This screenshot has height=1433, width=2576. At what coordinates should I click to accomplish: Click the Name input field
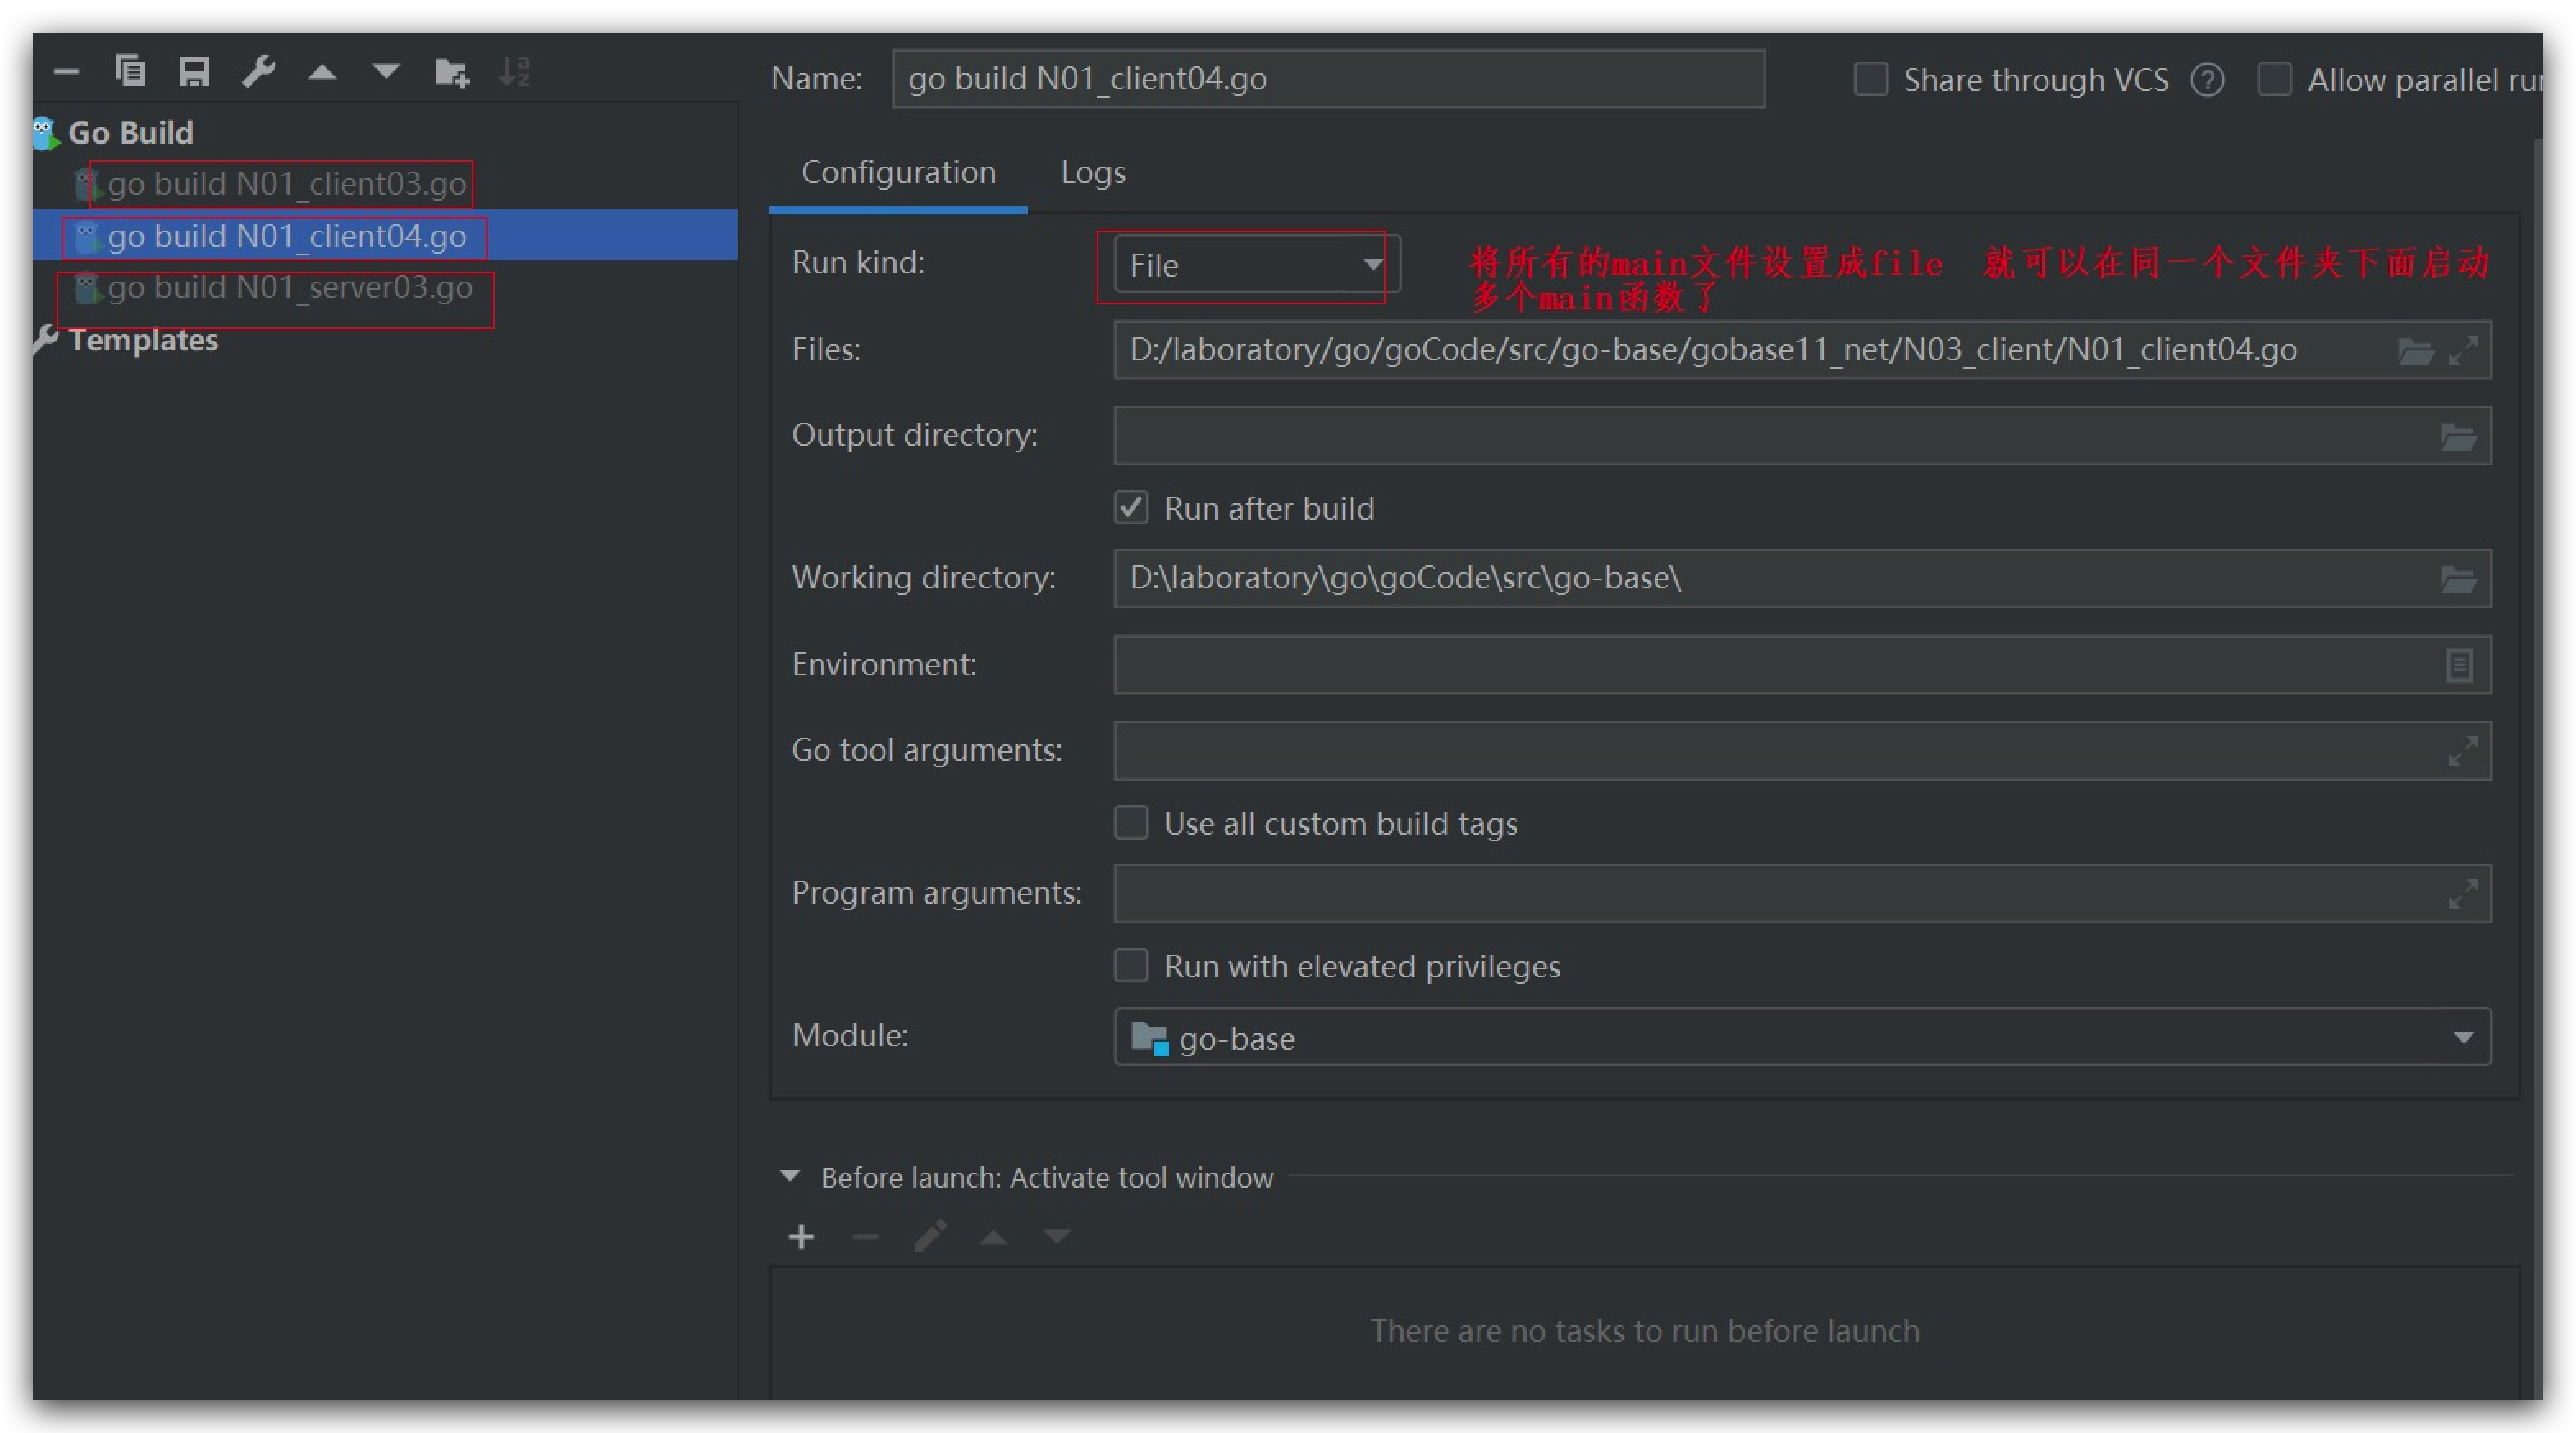[x=1327, y=79]
